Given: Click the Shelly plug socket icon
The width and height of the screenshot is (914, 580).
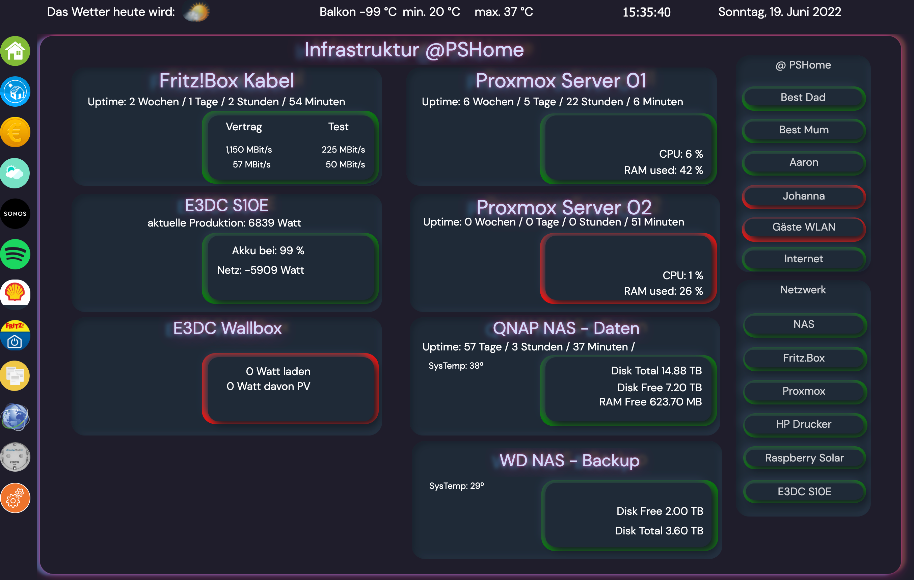Looking at the screenshot, I should point(15,457).
